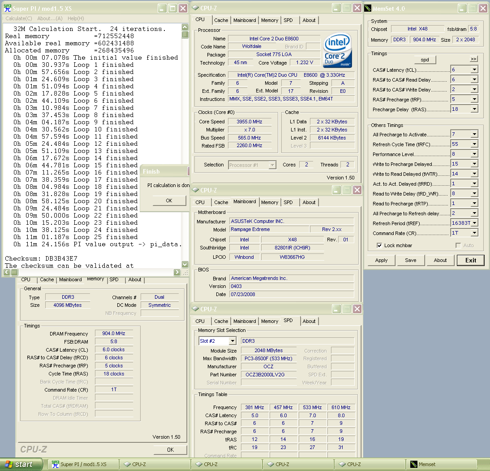
Task: Switch to Mainboard tab in the SPD CPU-Z window
Action: (x=245, y=321)
